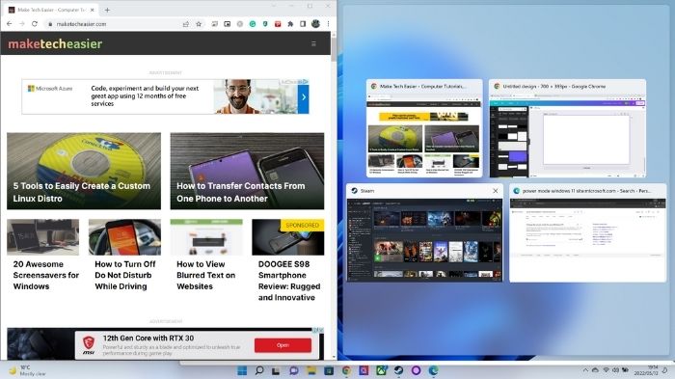Open the Microsoft Azure advertisement
The image size is (675, 379).
[x=165, y=96]
